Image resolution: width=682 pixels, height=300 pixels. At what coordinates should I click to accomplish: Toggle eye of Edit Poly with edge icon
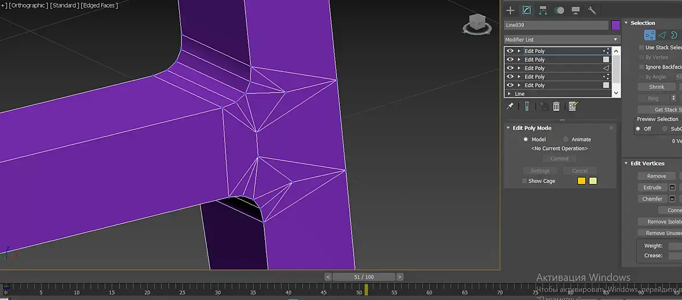[x=510, y=68]
